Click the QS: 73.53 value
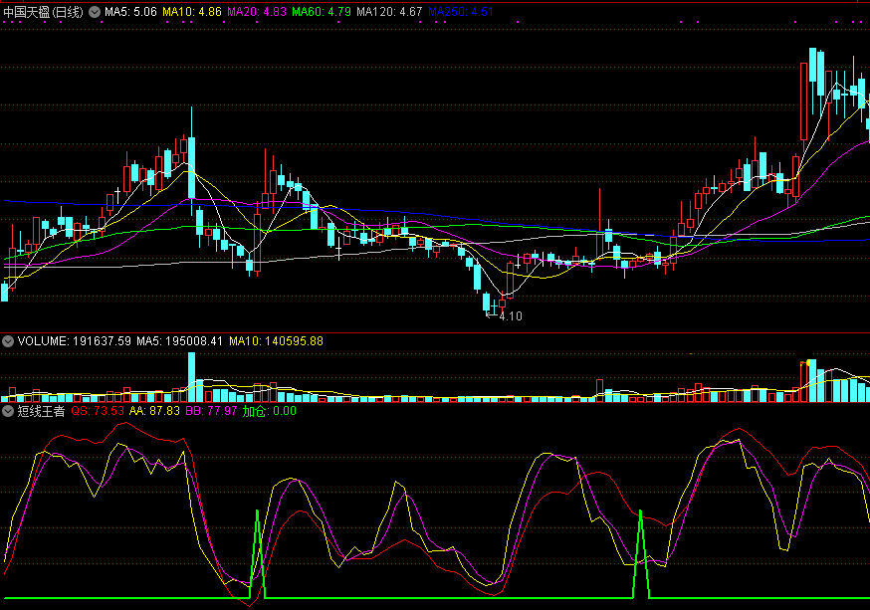The image size is (870, 610). click(x=98, y=411)
